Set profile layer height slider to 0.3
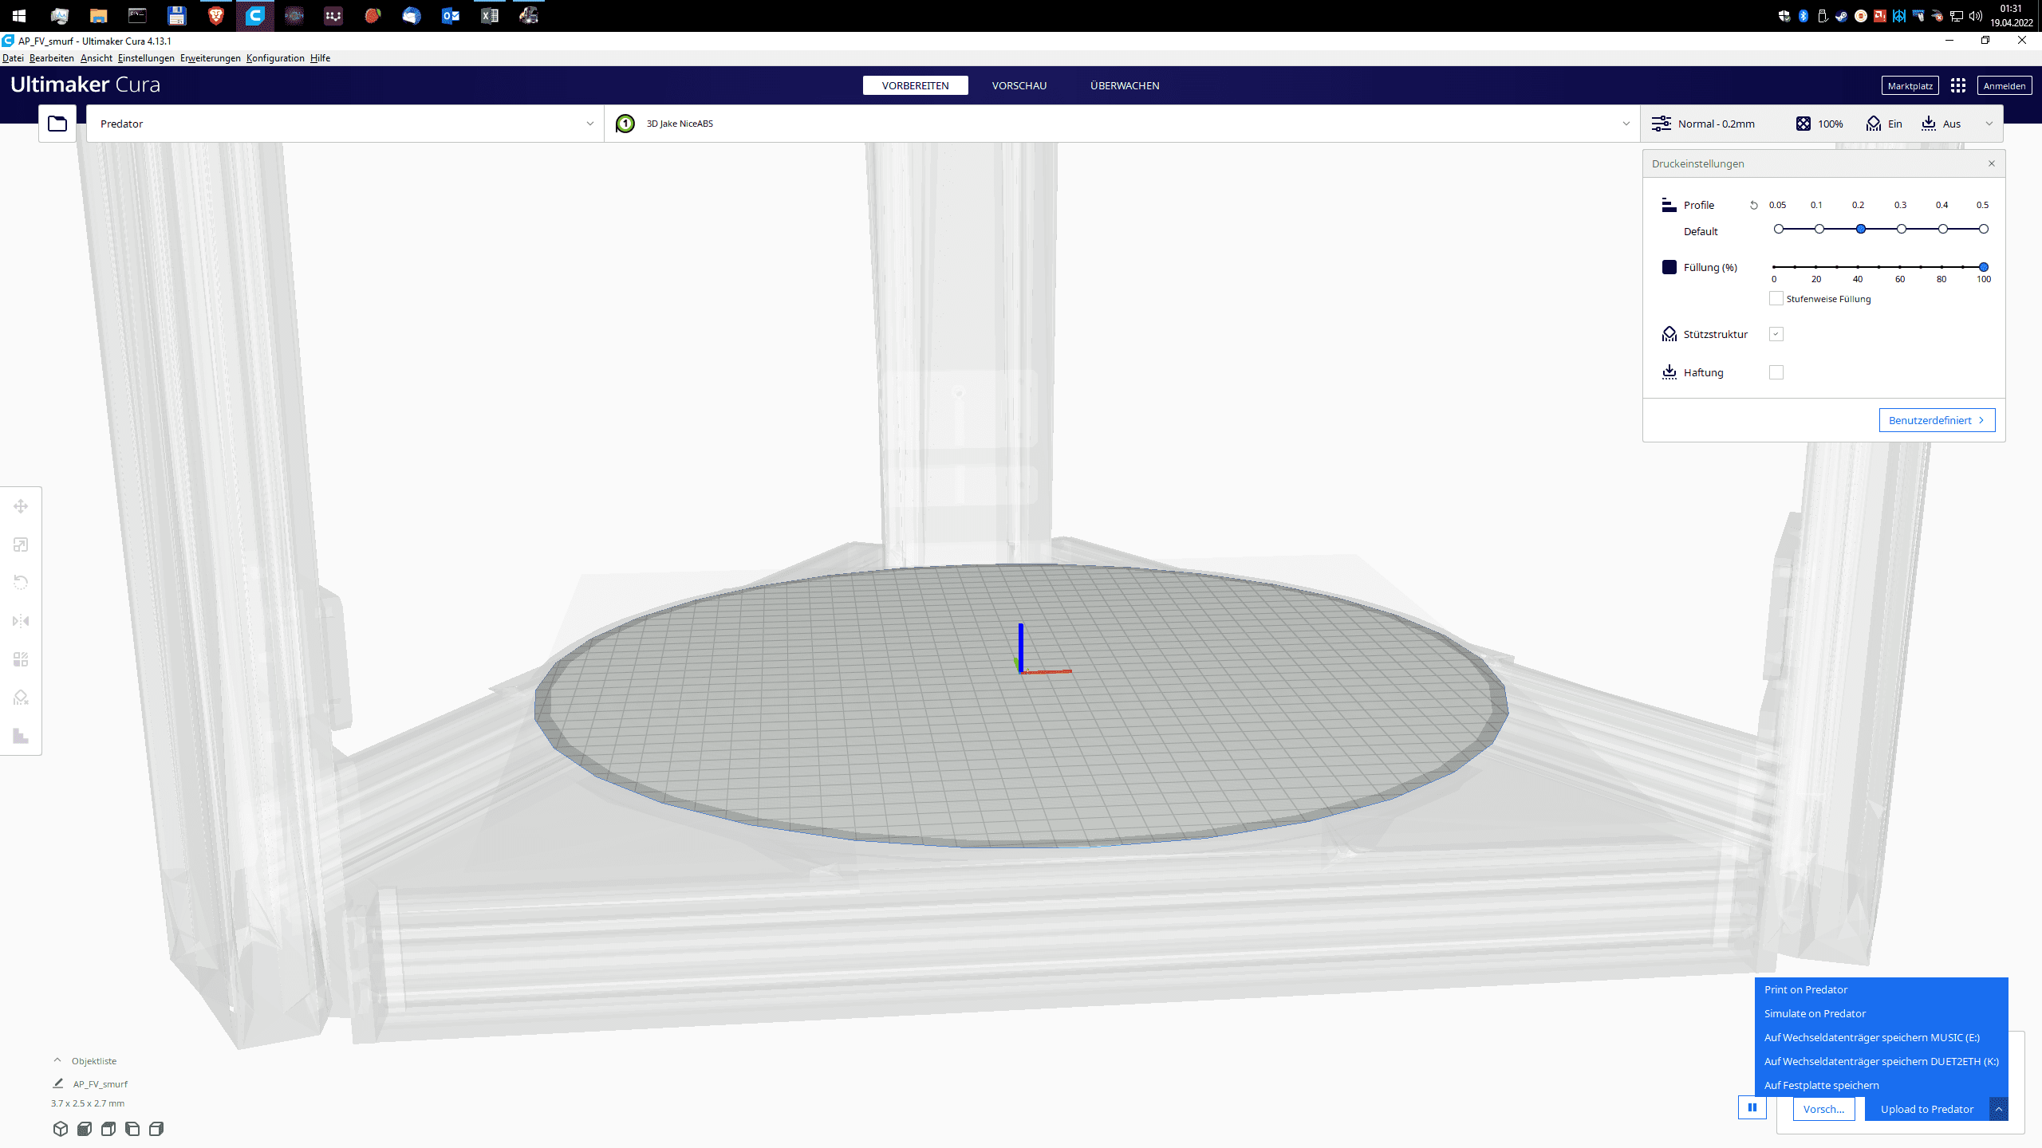This screenshot has width=2042, height=1148. pos(1902,229)
